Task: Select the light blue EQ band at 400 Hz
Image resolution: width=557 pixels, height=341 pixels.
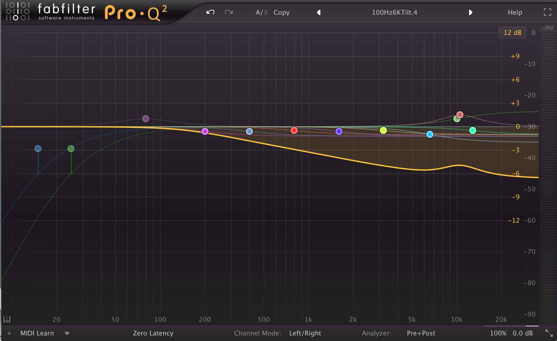Action: [x=249, y=131]
